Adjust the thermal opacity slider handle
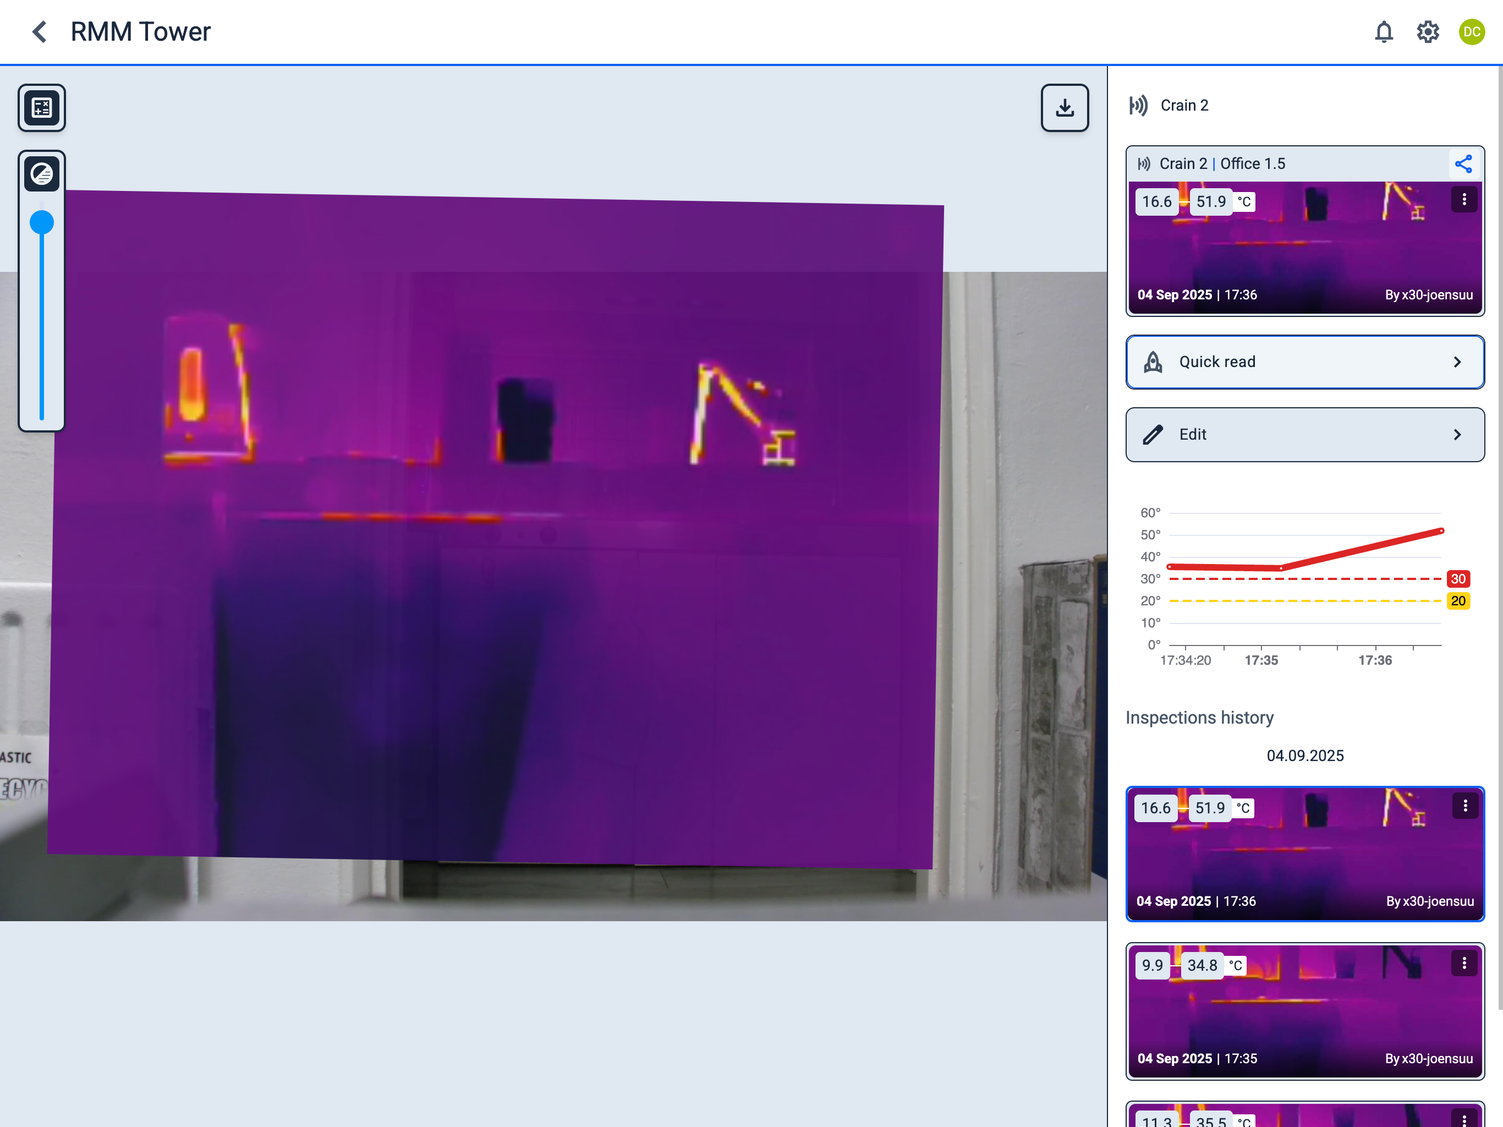Viewport: 1503px width, 1127px height. [x=41, y=222]
